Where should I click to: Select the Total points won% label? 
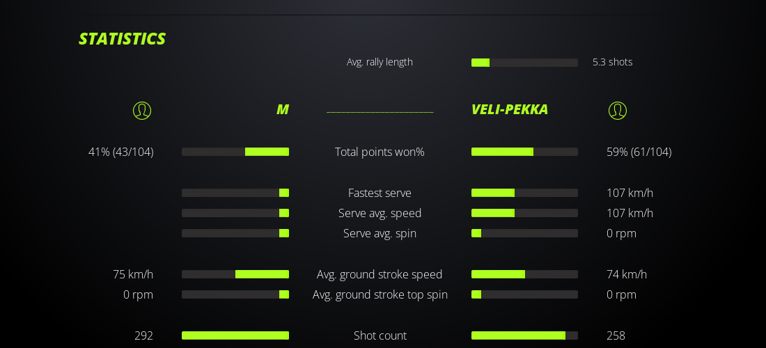[x=380, y=152]
